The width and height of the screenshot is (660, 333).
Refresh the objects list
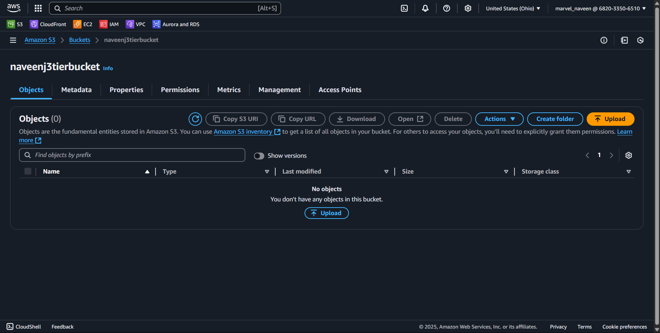click(195, 119)
